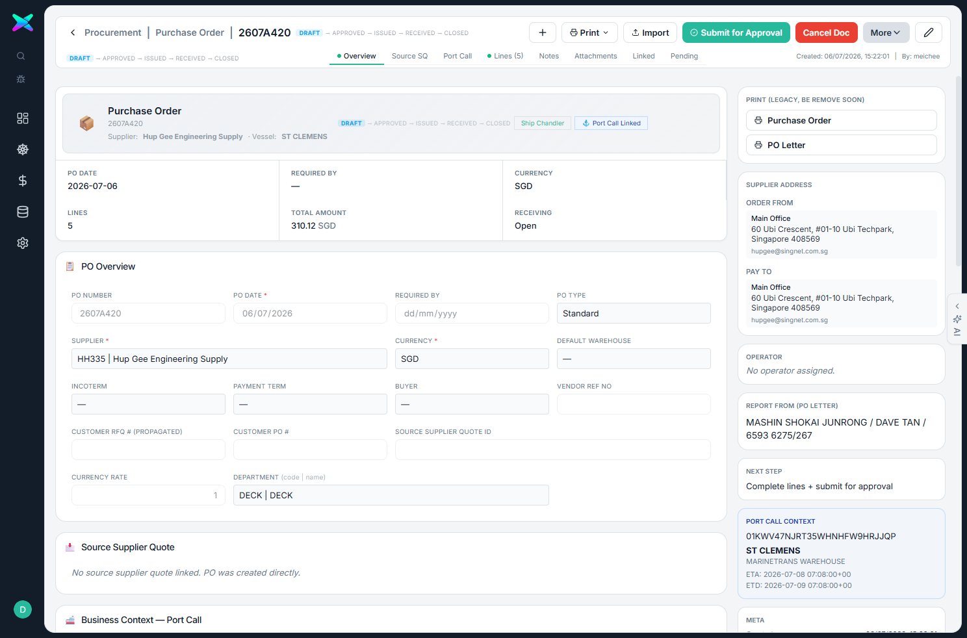This screenshot has height=638, width=967.
Task: Click the Port Call Linked badge
Action: (x=612, y=123)
